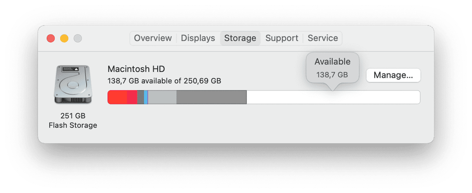
Task: Click the Manage... button
Action: [x=393, y=75]
